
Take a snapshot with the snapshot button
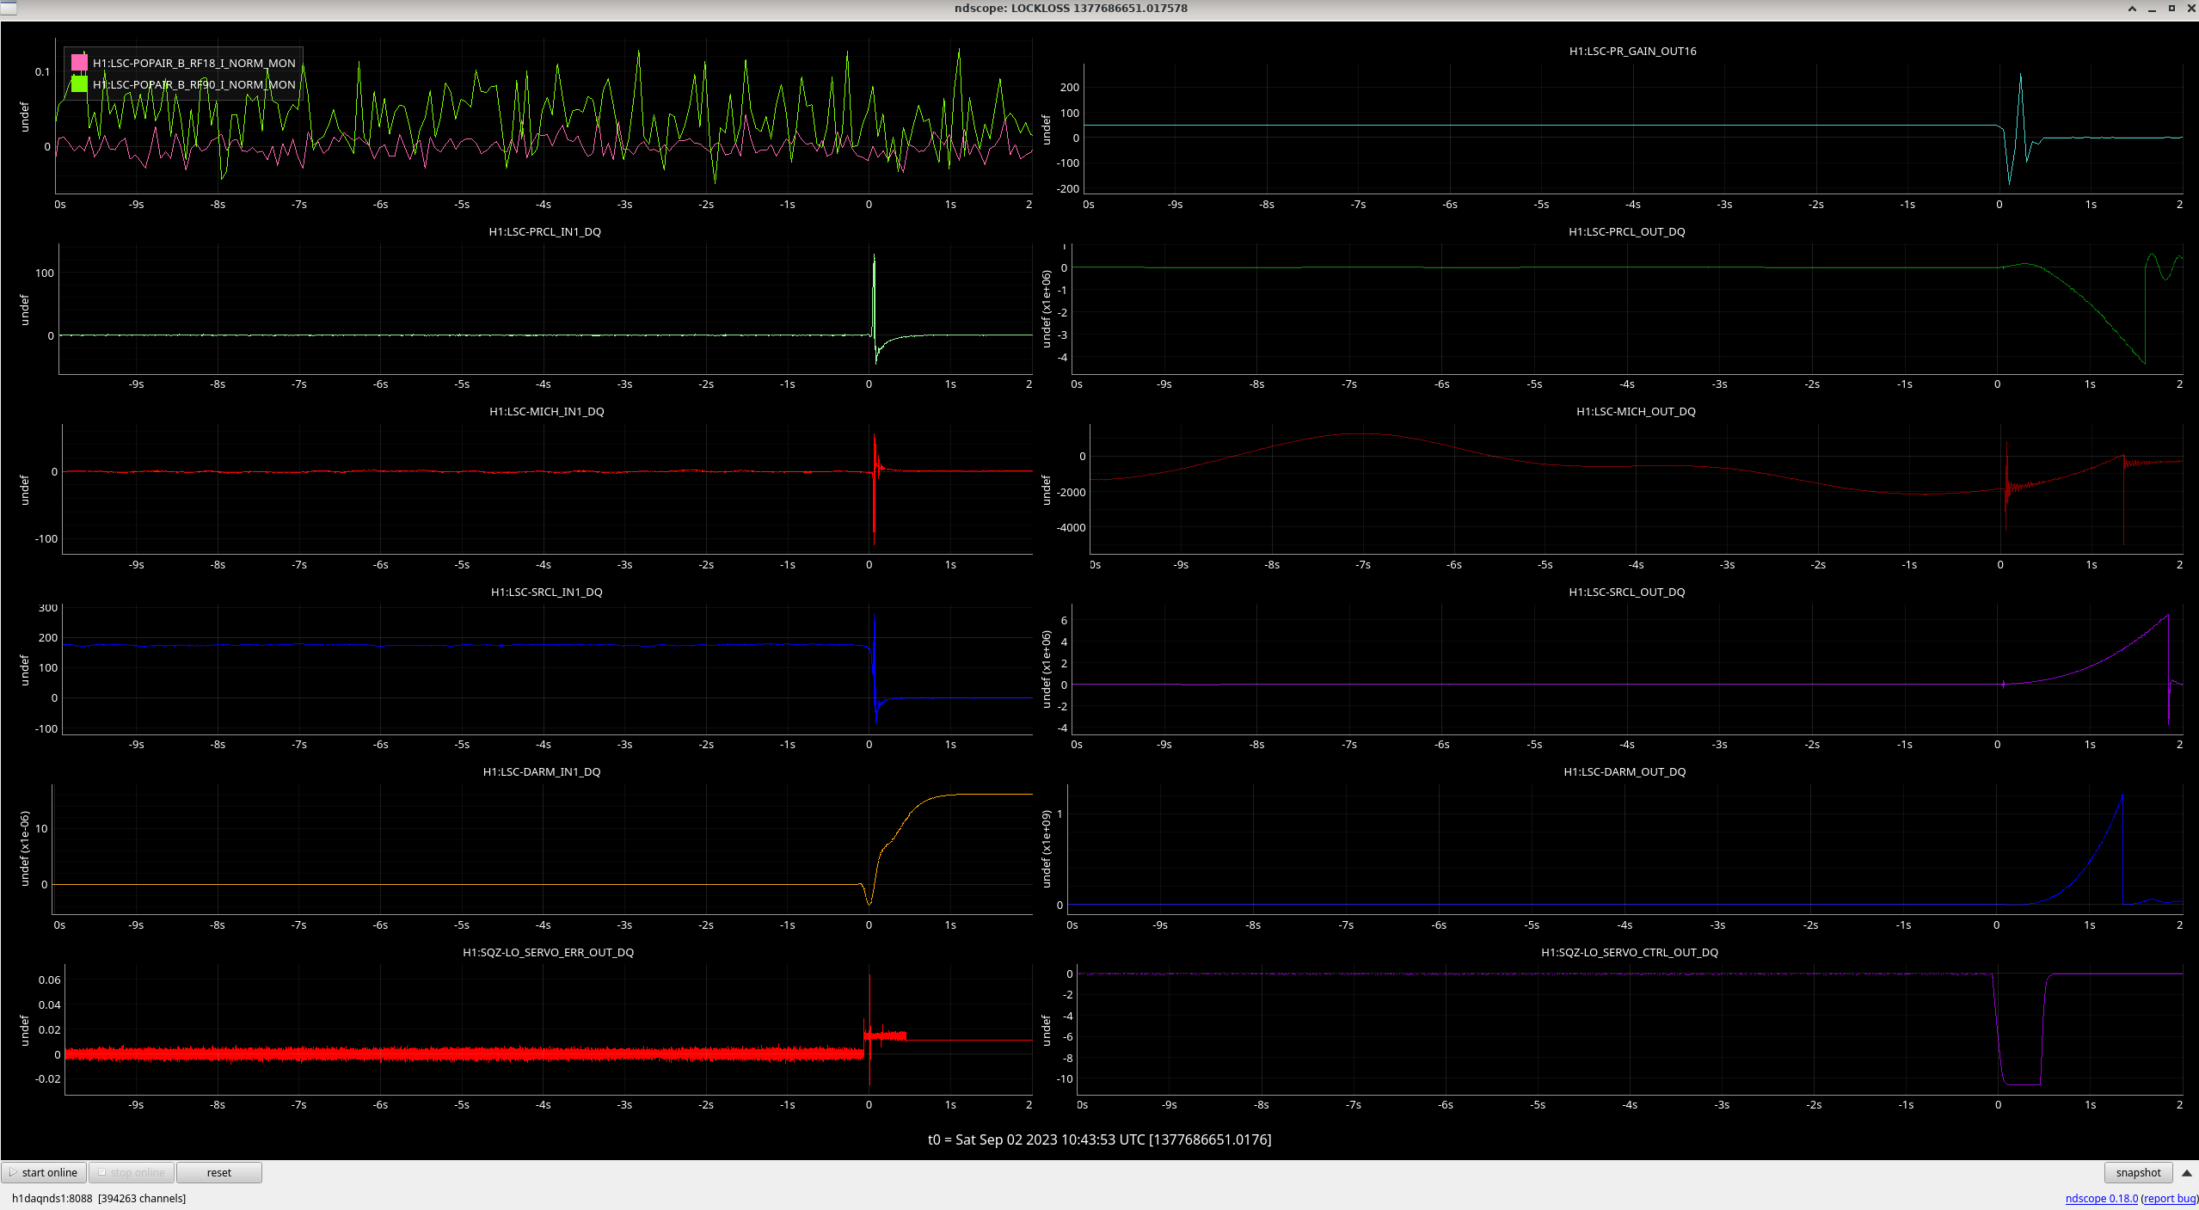coord(2138,1172)
